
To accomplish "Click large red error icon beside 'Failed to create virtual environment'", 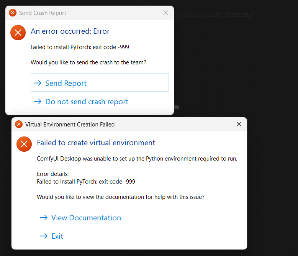I will pos(24,144).
